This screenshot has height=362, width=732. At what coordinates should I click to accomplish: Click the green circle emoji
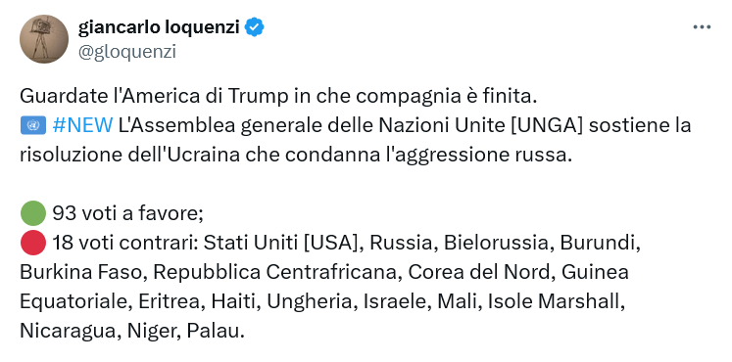33,213
